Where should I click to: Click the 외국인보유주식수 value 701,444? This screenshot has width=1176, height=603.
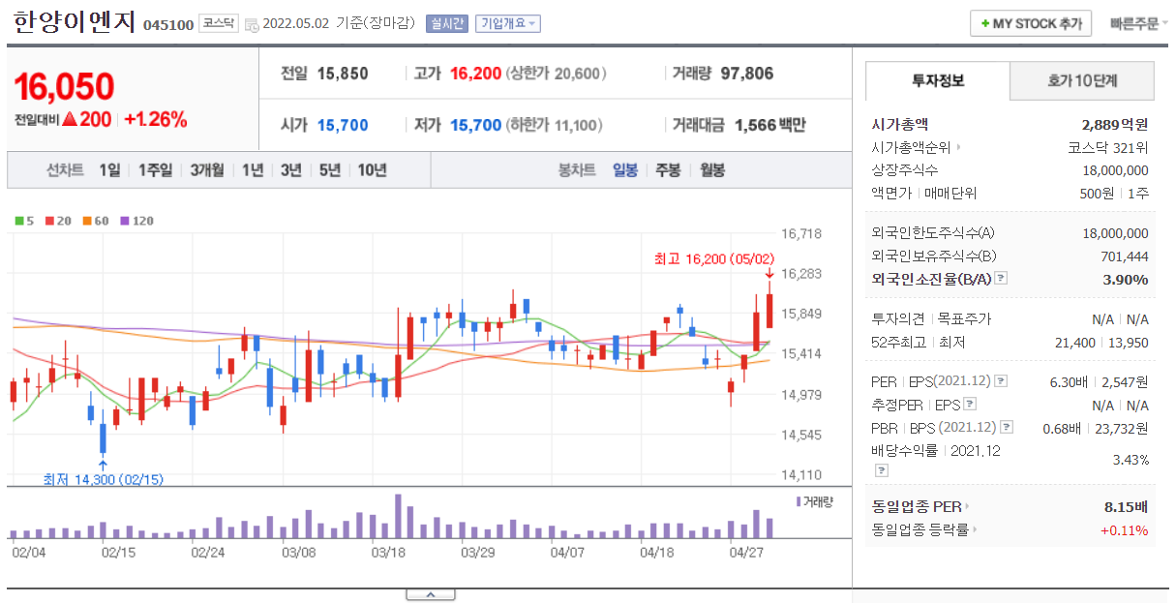click(x=1123, y=256)
